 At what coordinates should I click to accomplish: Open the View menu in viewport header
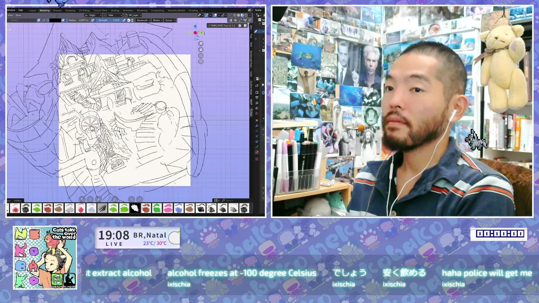tap(10, 15)
